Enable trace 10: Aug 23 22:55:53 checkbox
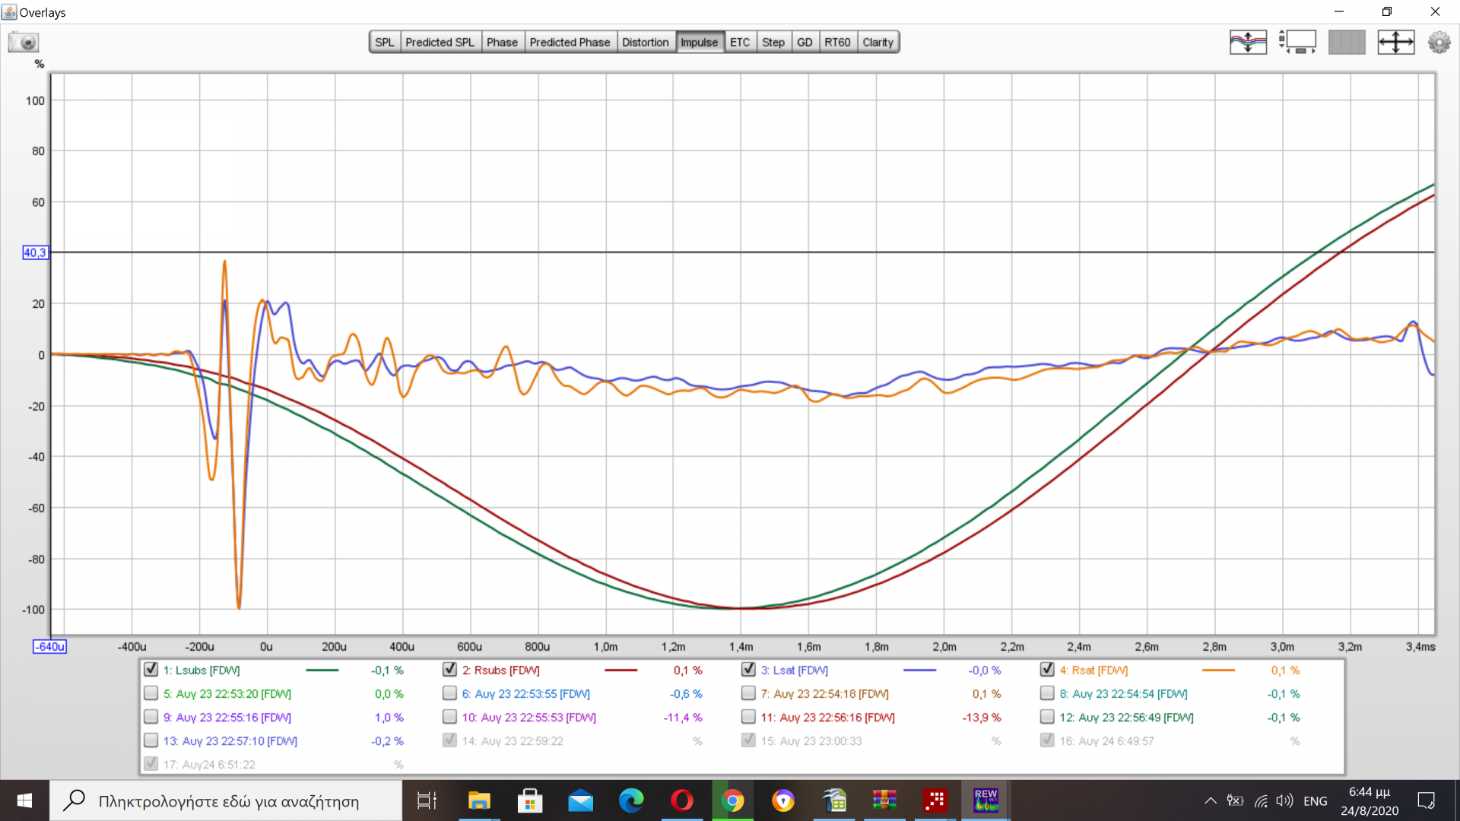Screen dimensions: 1460x821 449,717
